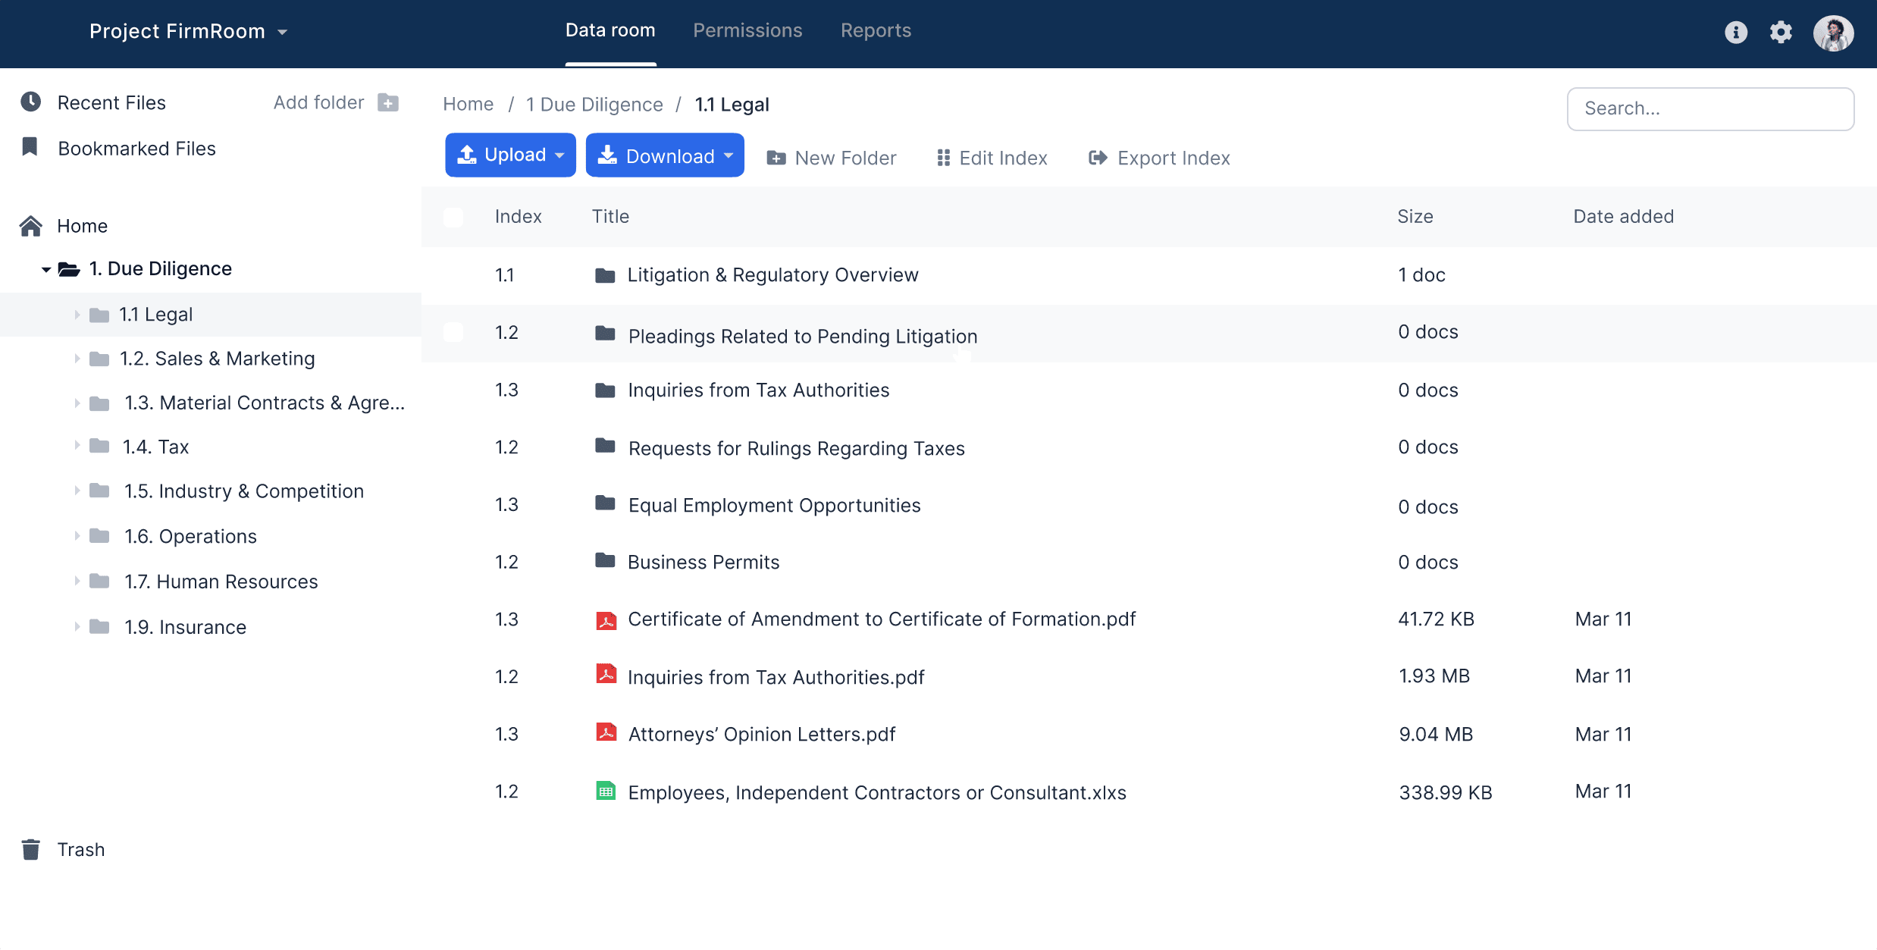
Task: Expand the Upload dropdown arrow
Action: [x=559, y=158]
